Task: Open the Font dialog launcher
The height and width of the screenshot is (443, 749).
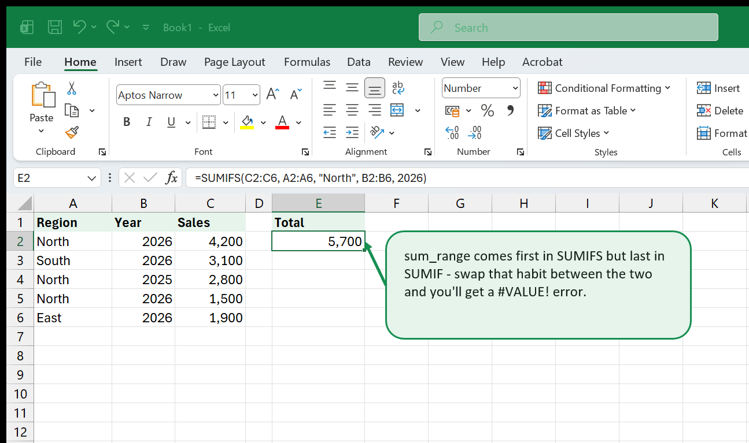Action: 305,152
